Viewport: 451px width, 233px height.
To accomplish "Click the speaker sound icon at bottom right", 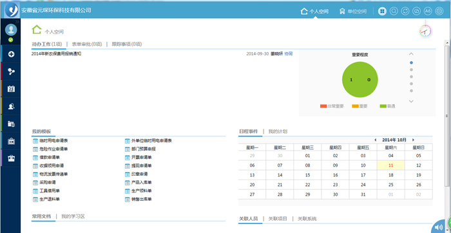I will click(440, 227).
